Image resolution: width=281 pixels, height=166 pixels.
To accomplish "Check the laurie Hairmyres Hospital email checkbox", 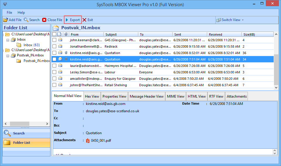I will click(x=54, y=65).
